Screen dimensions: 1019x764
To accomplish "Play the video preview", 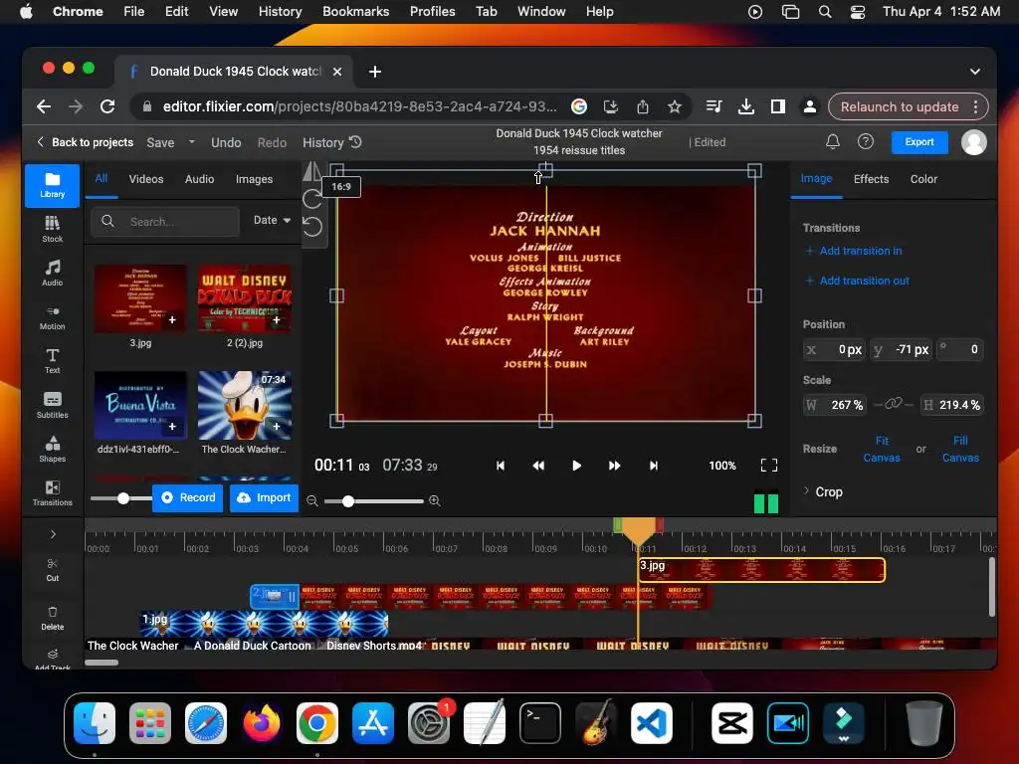I will click(576, 466).
